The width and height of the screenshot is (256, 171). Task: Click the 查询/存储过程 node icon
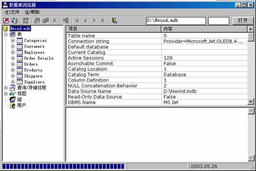(12, 88)
